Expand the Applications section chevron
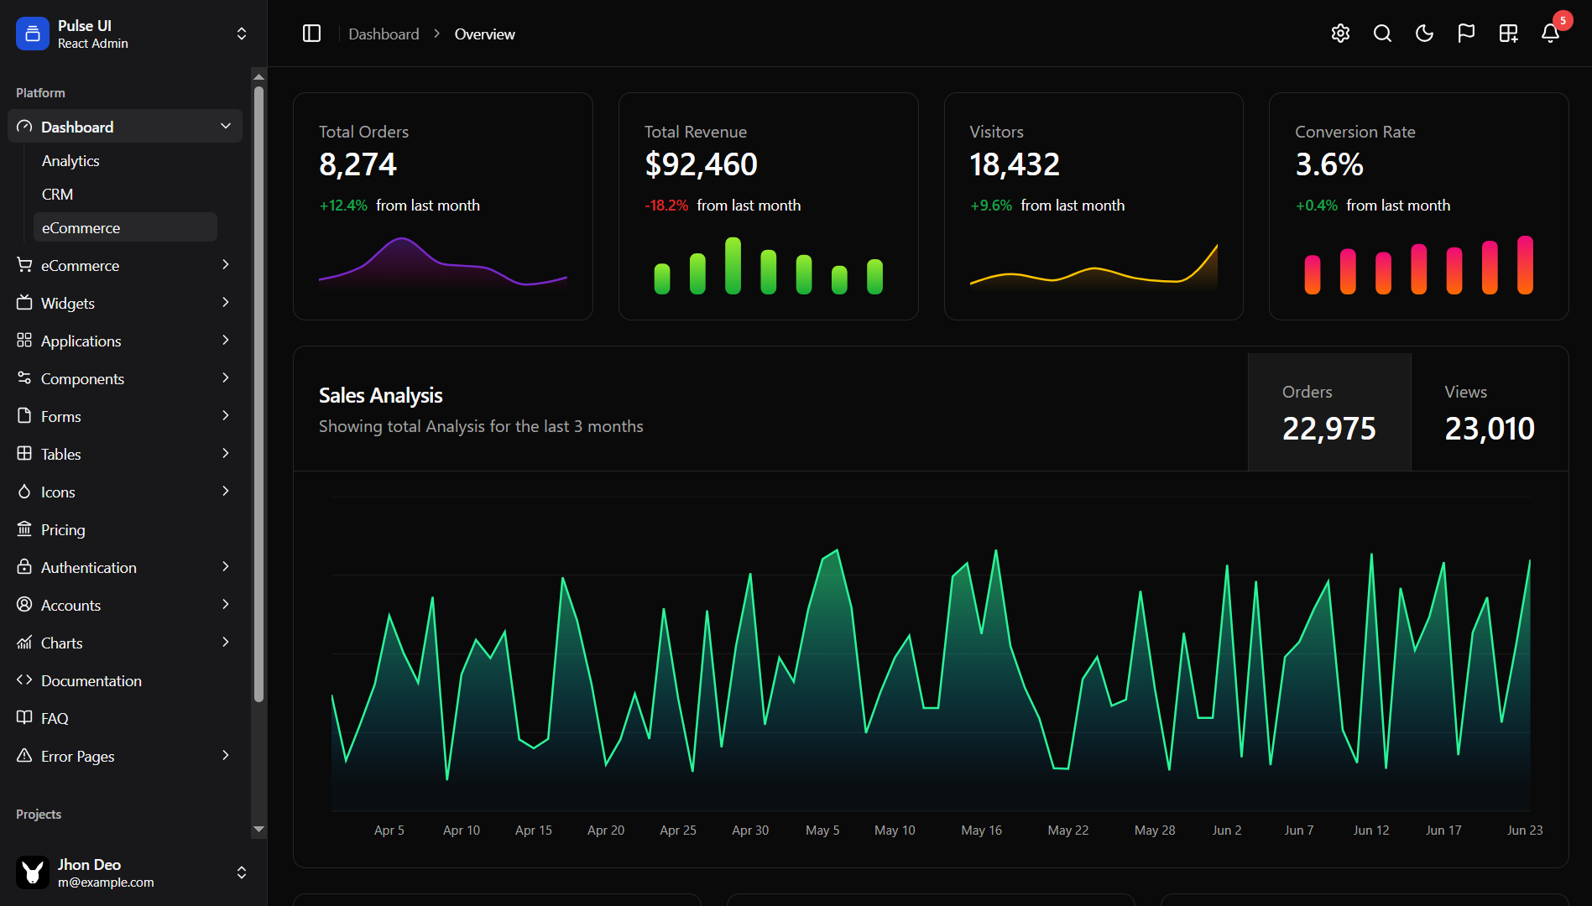Viewport: 1592px width, 906px height. pos(226,340)
